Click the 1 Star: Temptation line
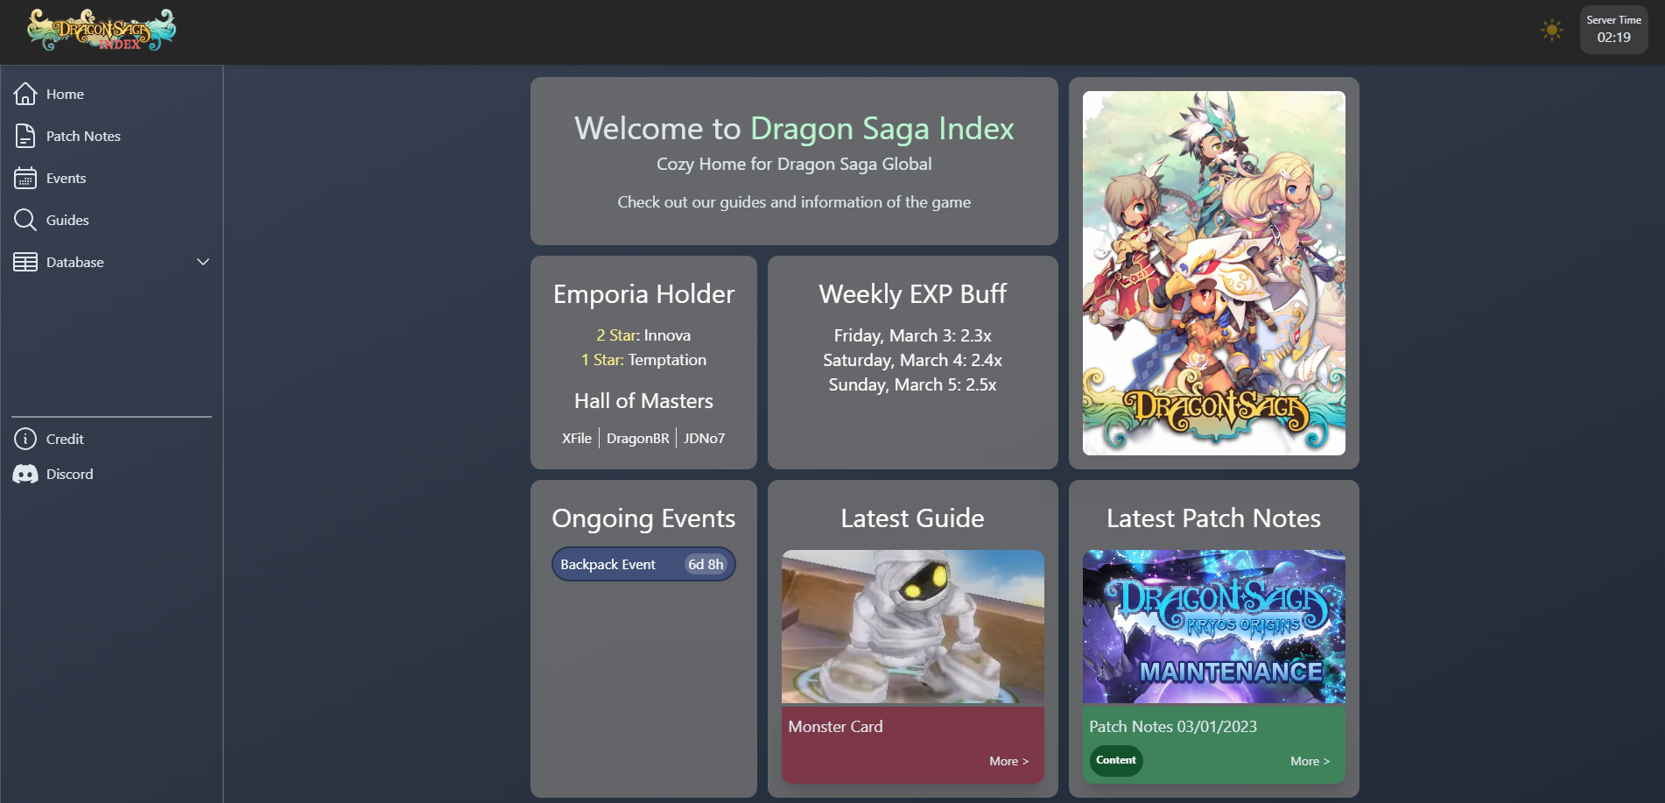 click(x=643, y=360)
